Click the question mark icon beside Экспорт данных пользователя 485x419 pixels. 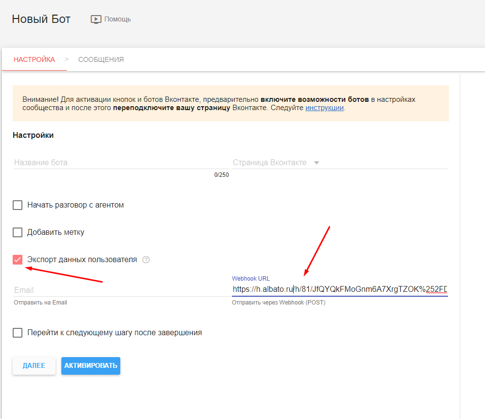click(146, 260)
